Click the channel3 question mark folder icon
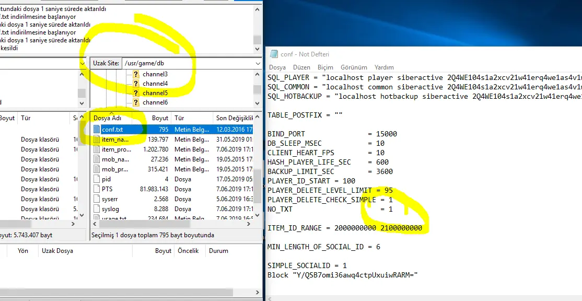Screen dimensions: 582x301 click(136, 74)
